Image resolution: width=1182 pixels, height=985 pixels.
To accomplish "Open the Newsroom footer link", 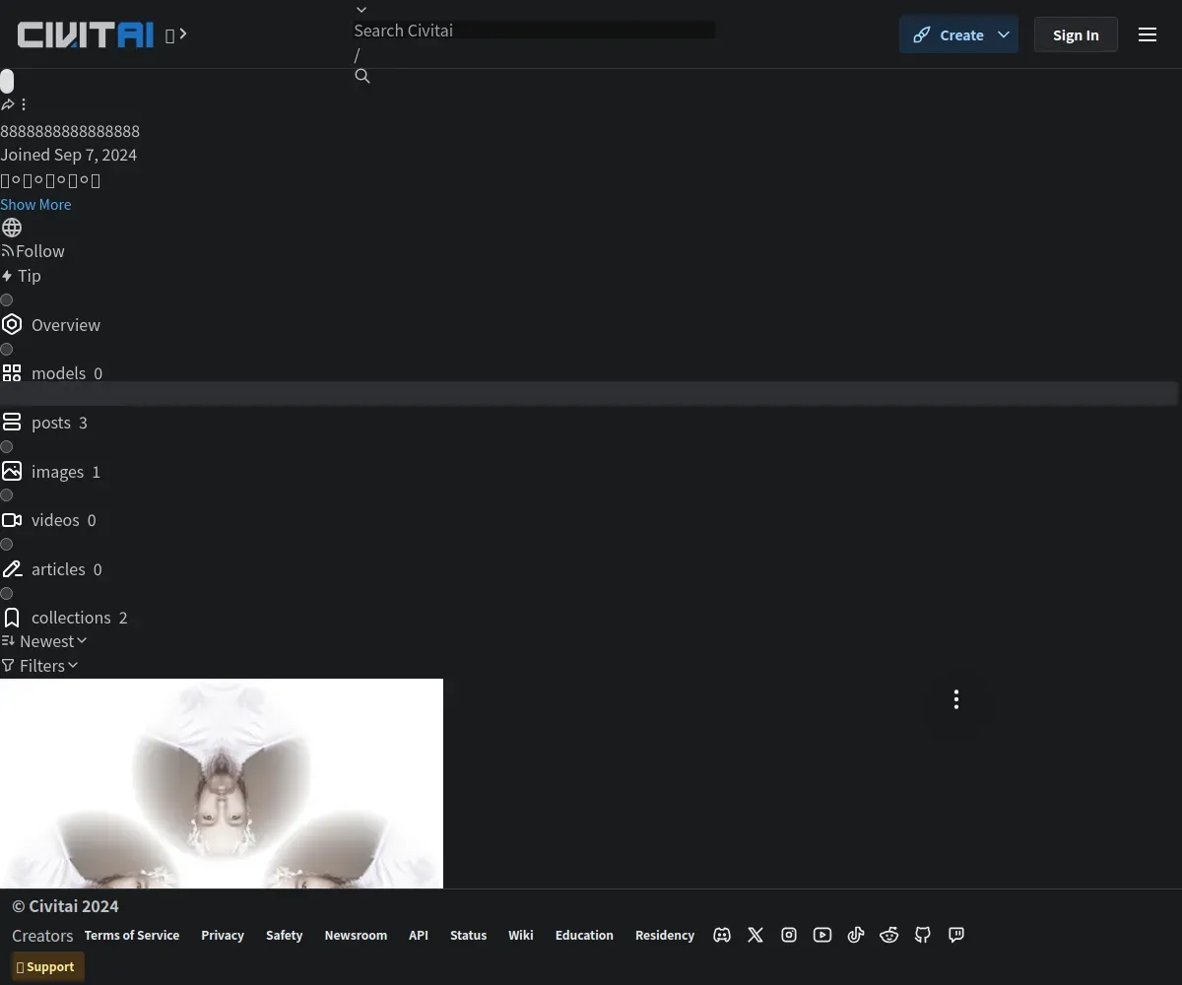I will [x=356, y=935].
